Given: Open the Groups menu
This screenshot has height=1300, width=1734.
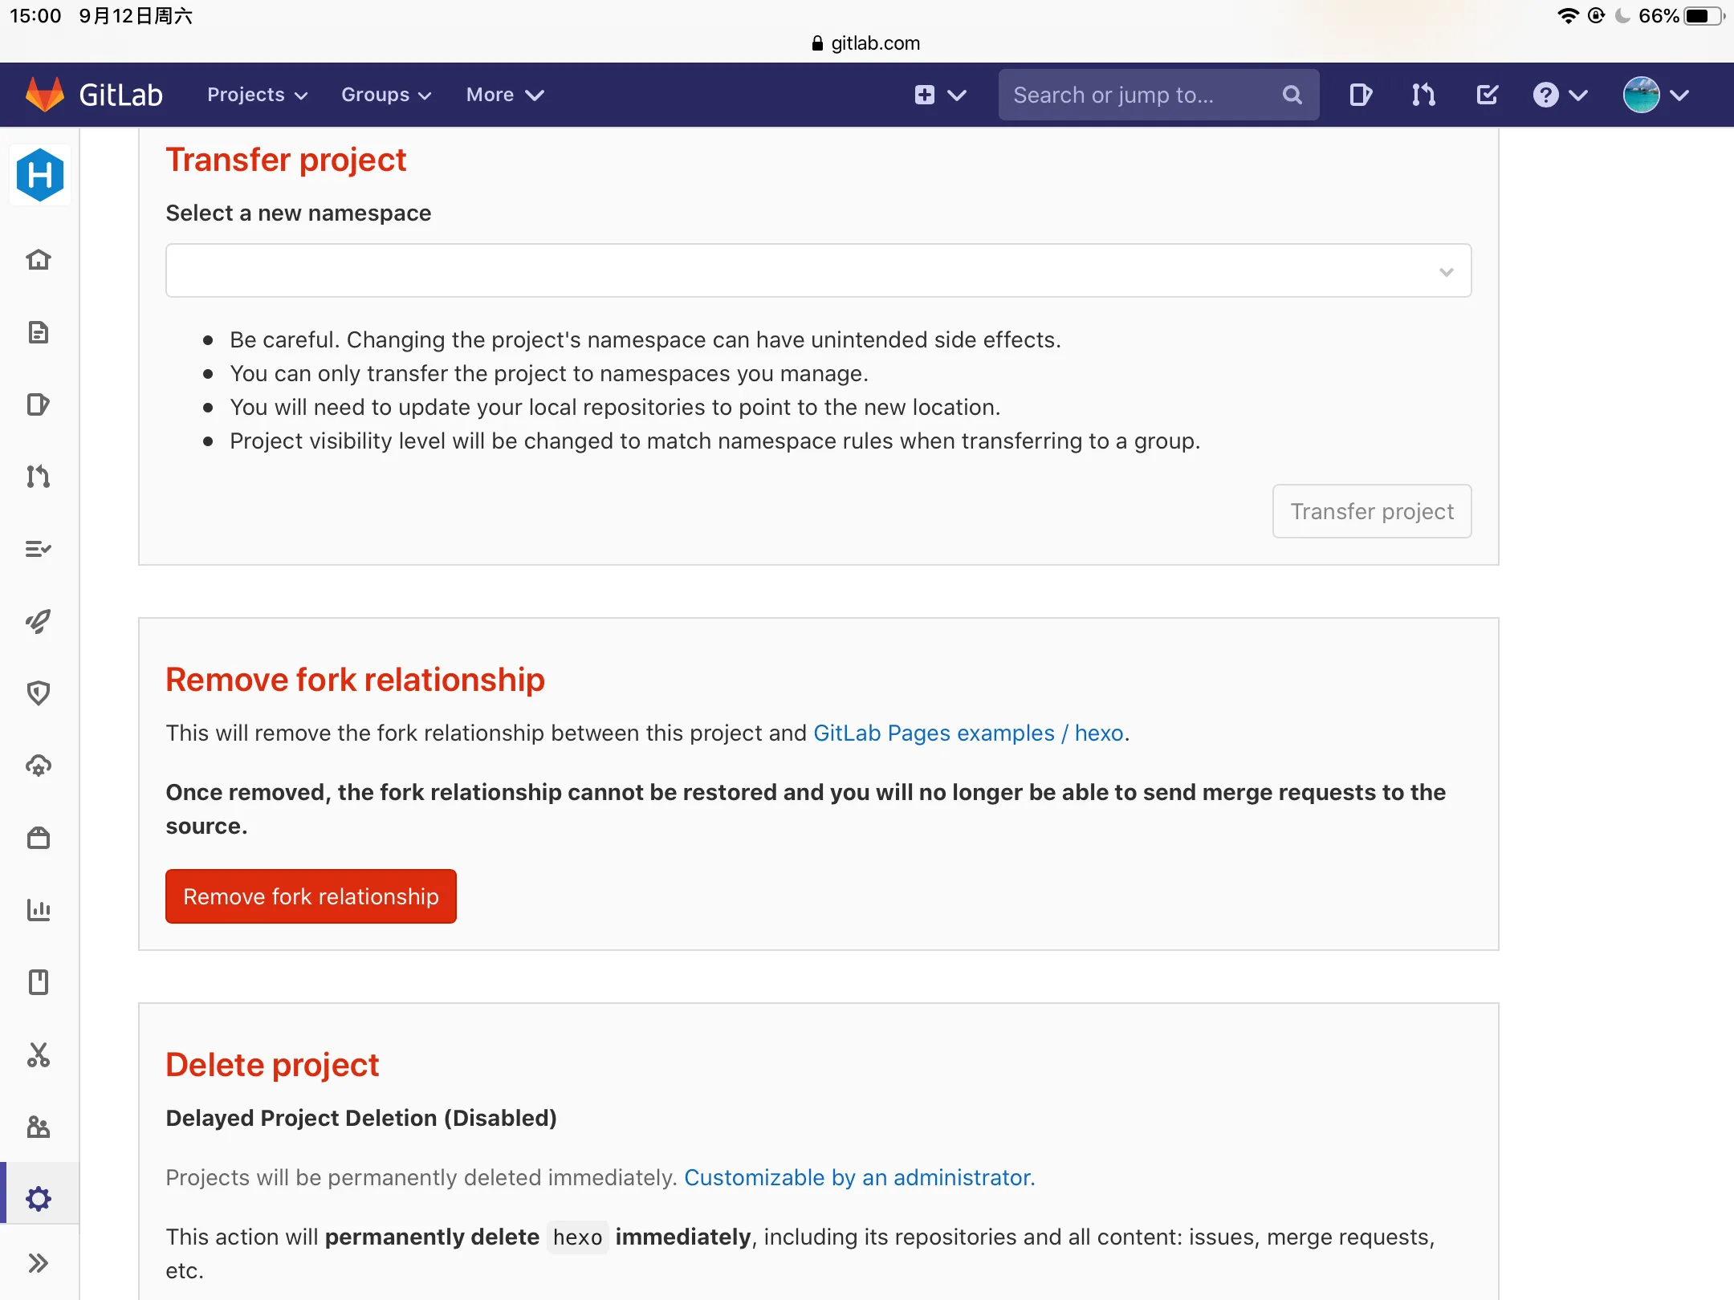Looking at the screenshot, I should click(x=386, y=95).
